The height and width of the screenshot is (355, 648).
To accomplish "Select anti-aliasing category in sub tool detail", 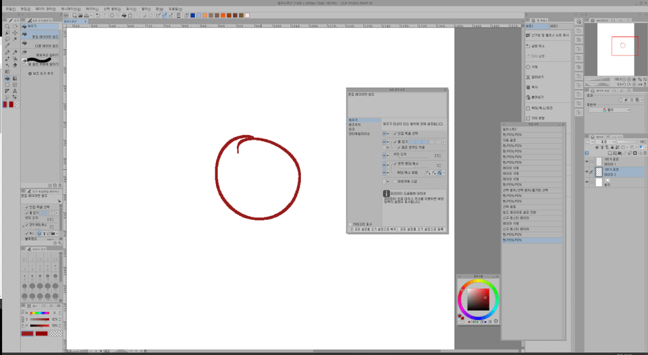I will [359, 134].
